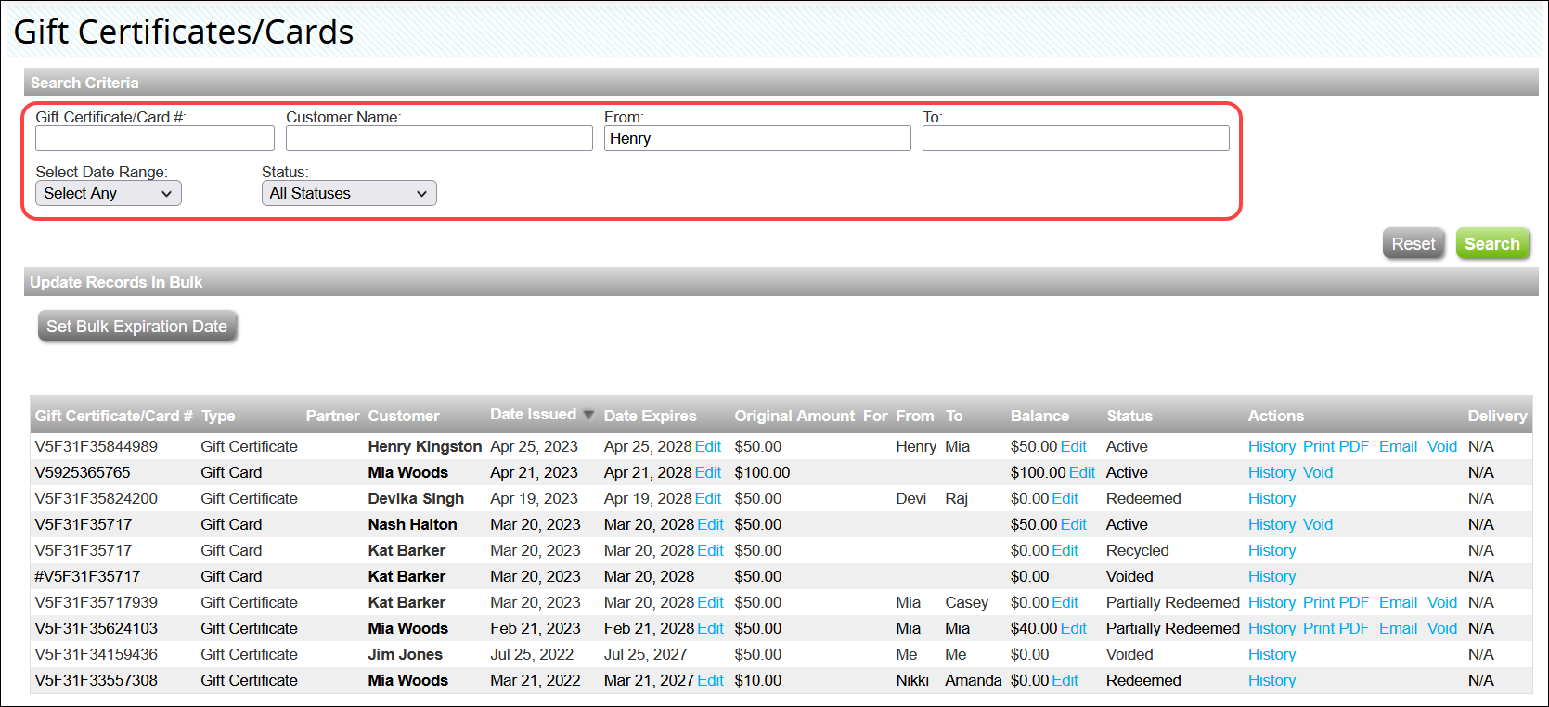Print PDF for Henry Kingston's certificate

point(1336,446)
